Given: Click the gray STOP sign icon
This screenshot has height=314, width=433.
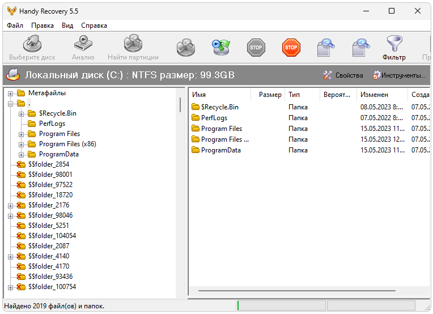Looking at the screenshot, I should point(256,48).
